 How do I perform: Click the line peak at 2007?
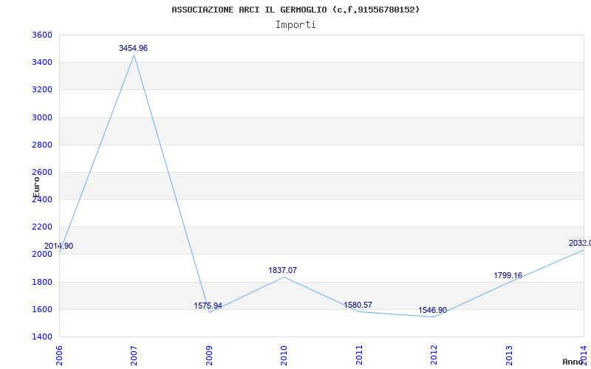coord(134,55)
